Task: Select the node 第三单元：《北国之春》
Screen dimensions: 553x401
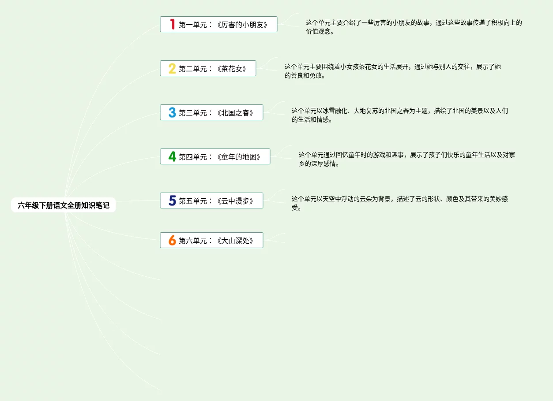Action: click(x=211, y=112)
